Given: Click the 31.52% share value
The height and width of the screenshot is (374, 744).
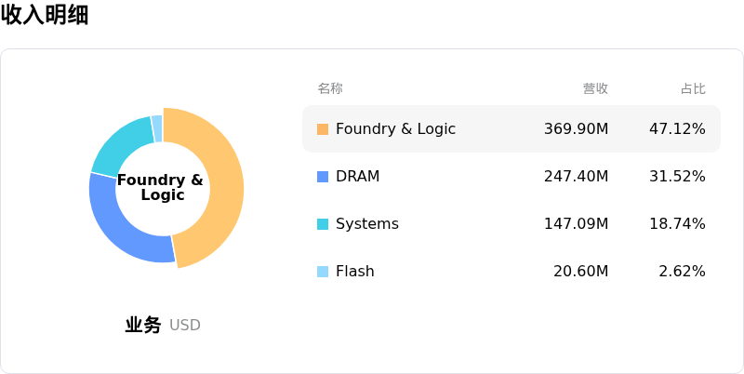Looking at the screenshot, I should coord(677,177).
